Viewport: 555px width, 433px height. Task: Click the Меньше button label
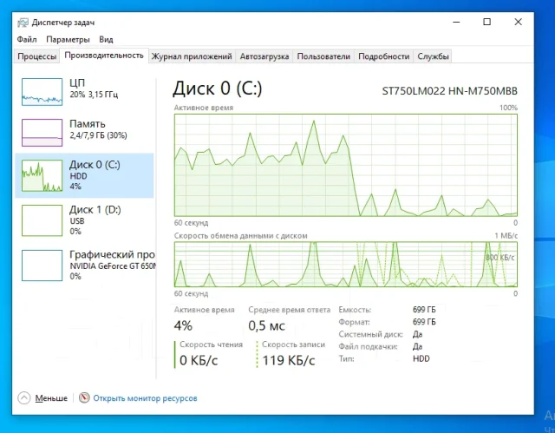[x=51, y=398]
